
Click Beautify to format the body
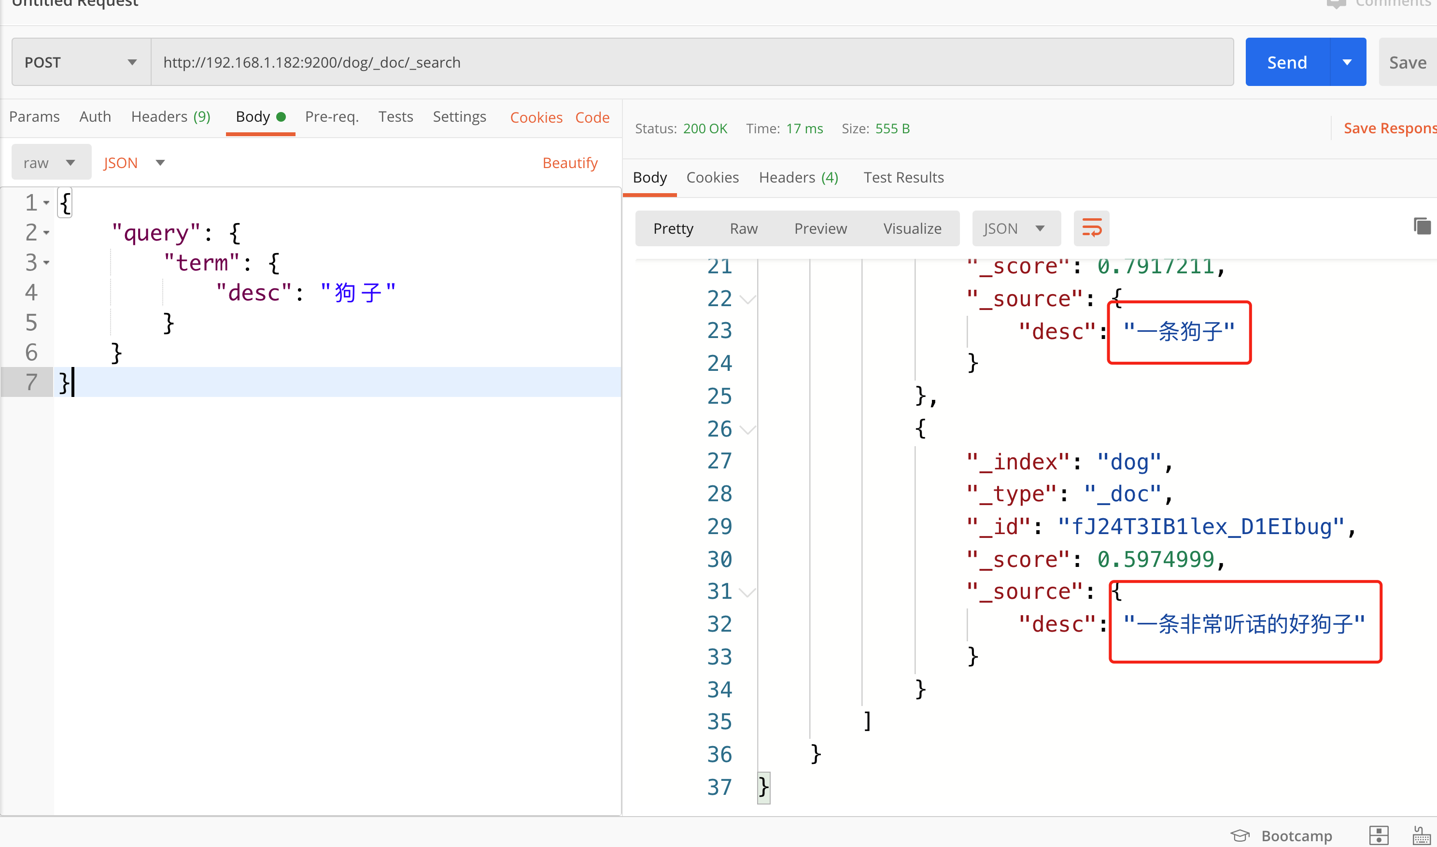click(570, 163)
